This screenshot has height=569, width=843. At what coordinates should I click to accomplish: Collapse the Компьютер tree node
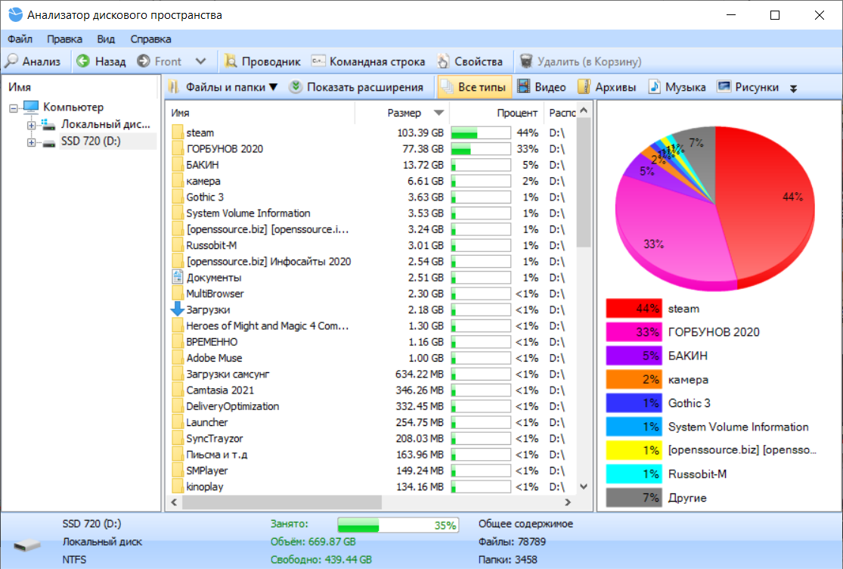tap(14, 108)
